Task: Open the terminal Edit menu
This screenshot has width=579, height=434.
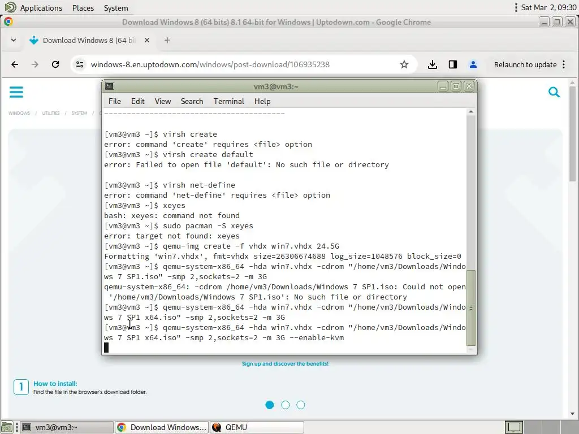Action: 138,102
